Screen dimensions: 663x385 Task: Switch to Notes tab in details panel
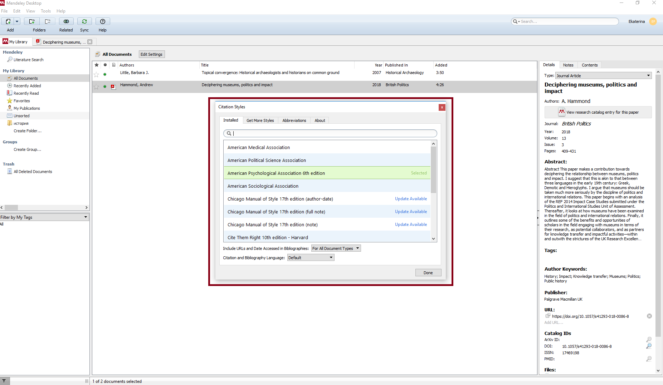point(568,65)
